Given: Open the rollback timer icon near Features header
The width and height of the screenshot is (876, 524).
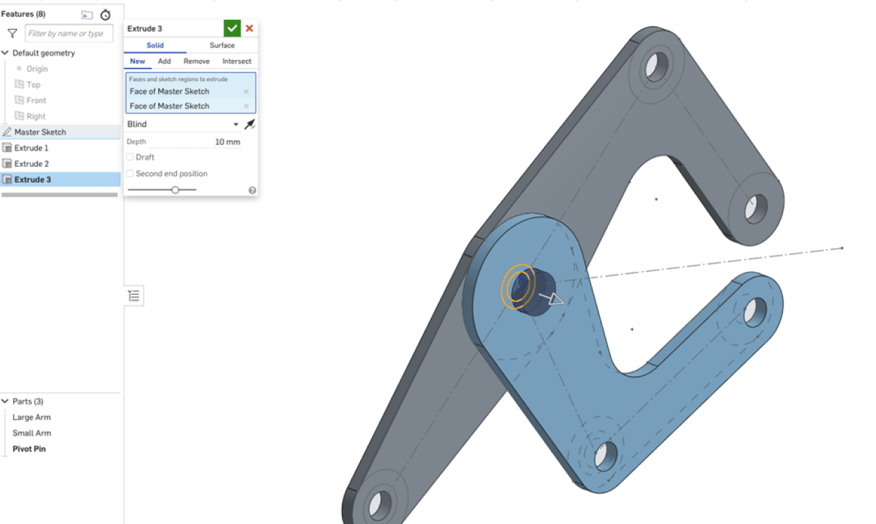Looking at the screenshot, I should pos(106,13).
